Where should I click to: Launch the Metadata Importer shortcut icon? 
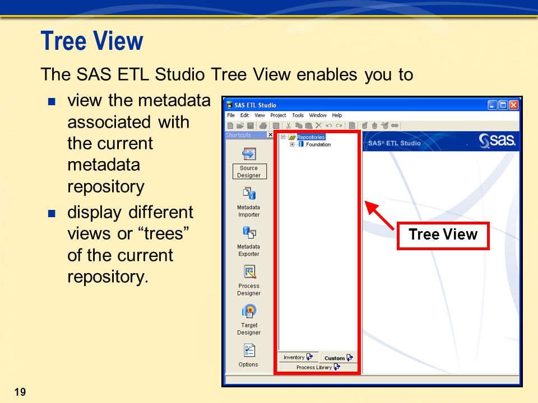click(x=249, y=193)
